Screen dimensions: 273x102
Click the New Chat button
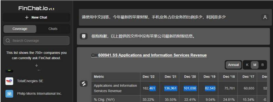tap(36, 17)
